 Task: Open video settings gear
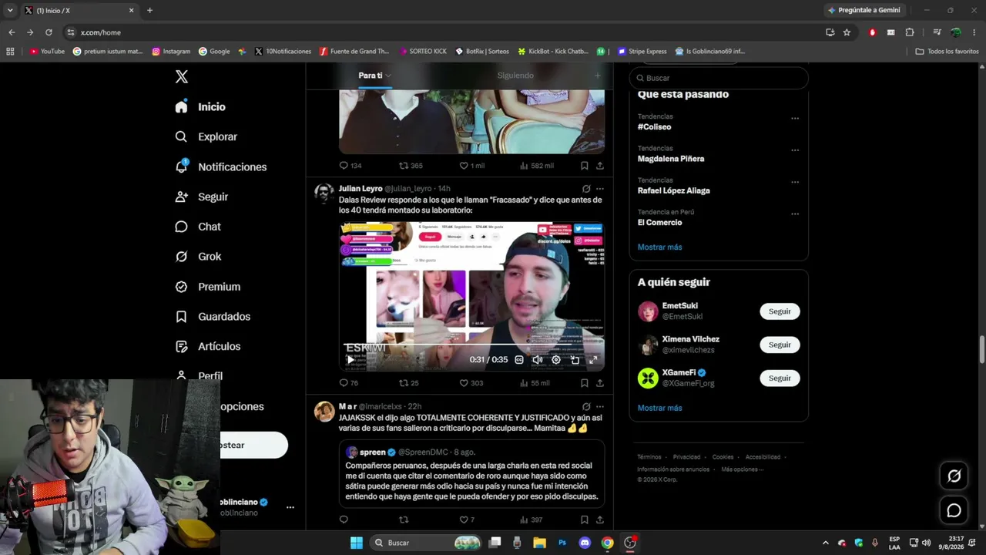tap(556, 360)
